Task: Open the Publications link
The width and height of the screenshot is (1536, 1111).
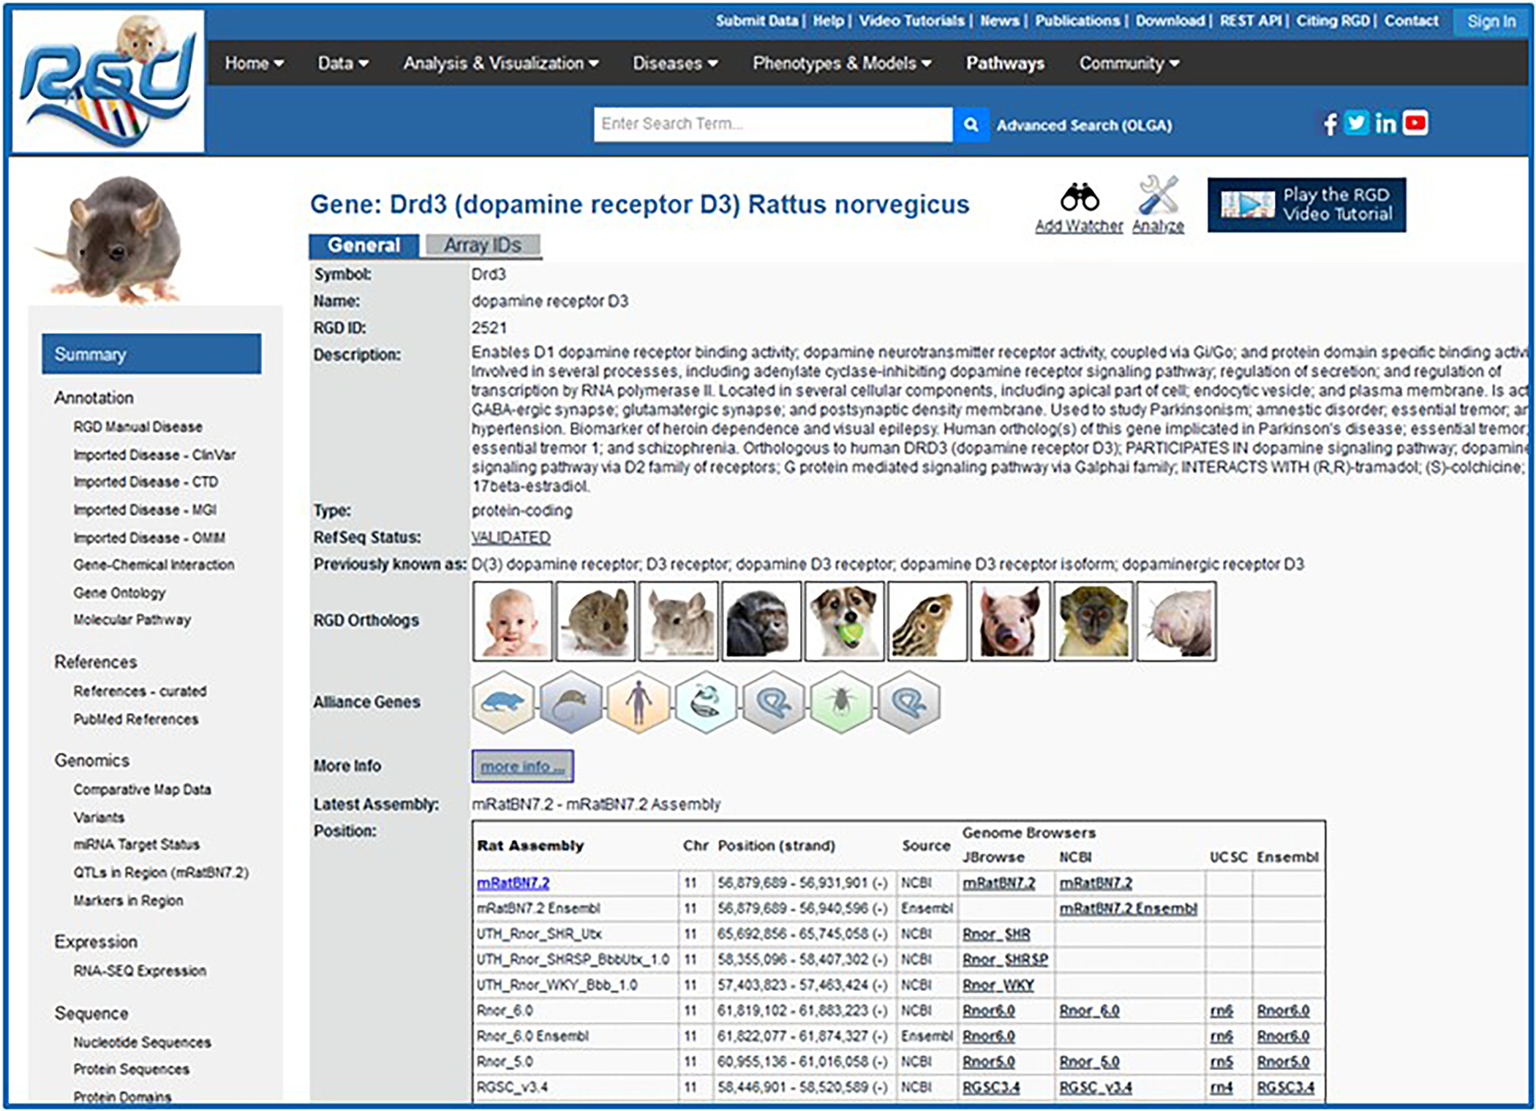Action: coord(1077,20)
